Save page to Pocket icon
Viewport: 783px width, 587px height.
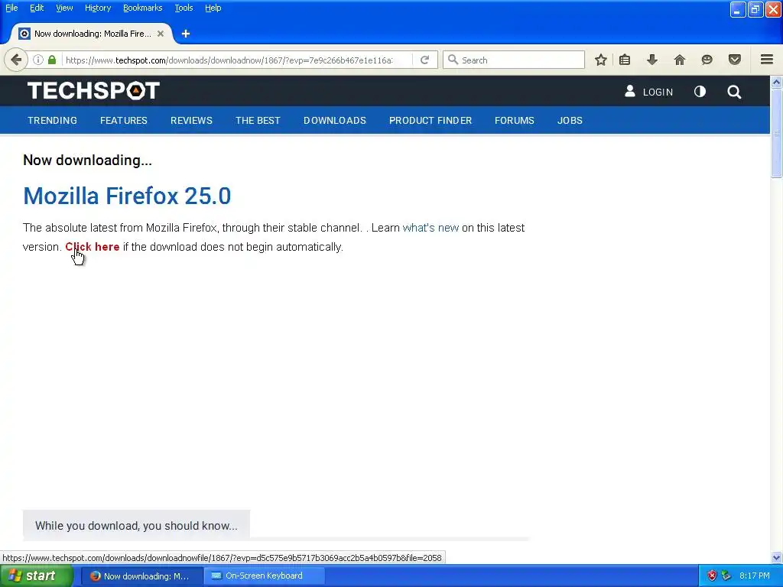(x=735, y=60)
